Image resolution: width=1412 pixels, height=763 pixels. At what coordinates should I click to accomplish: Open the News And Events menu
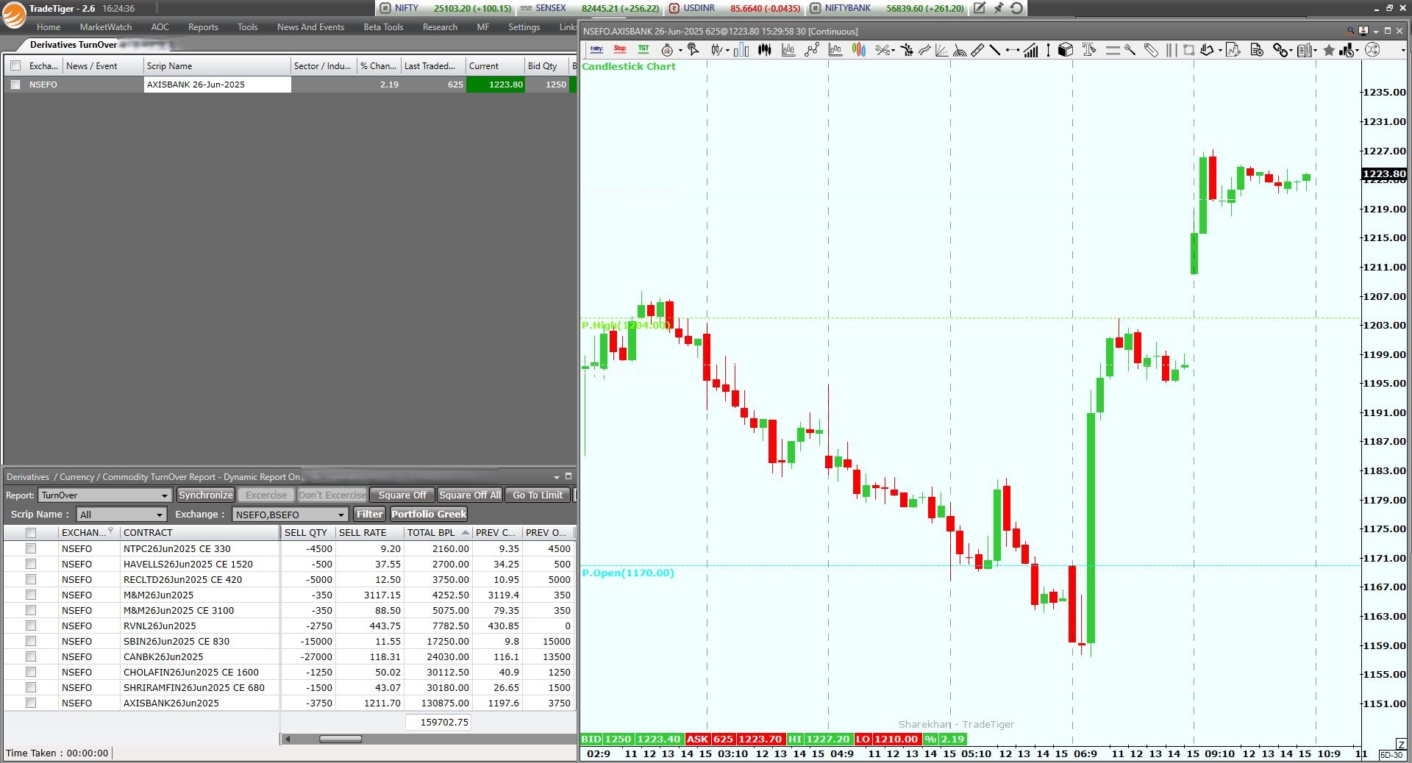(310, 27)
